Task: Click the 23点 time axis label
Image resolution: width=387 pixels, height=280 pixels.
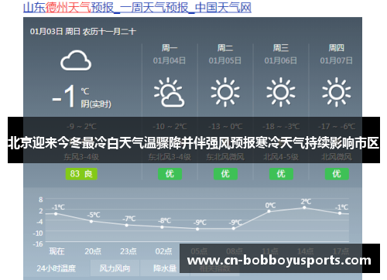Action: pos(128,251)
